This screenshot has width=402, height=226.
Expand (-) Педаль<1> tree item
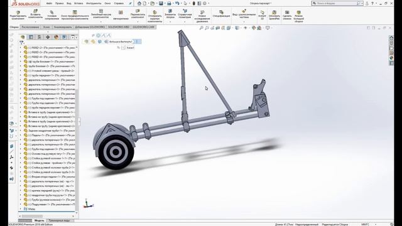tap(21, 135)
